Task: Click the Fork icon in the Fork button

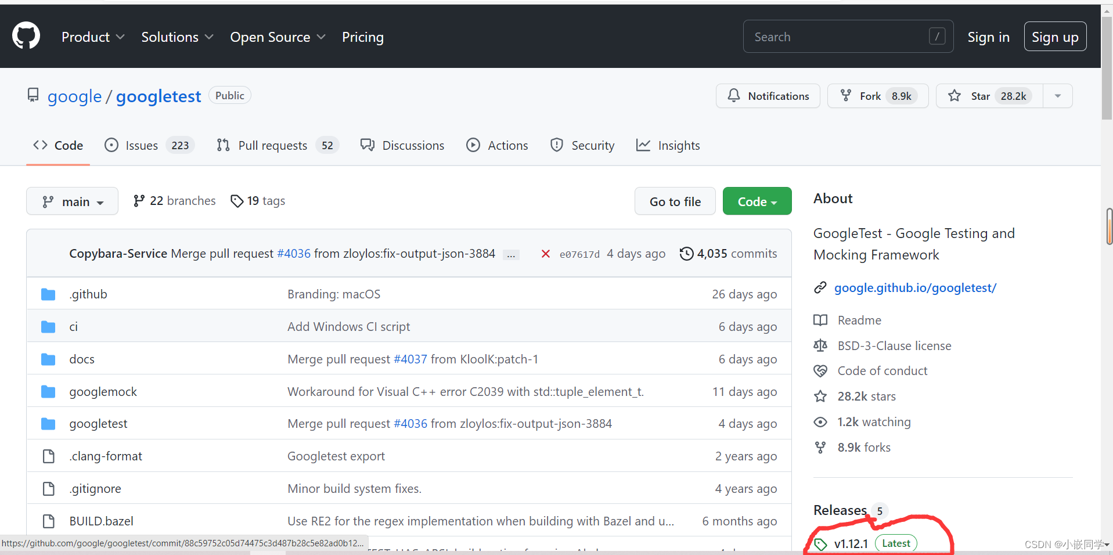Action: pos(846,95)
